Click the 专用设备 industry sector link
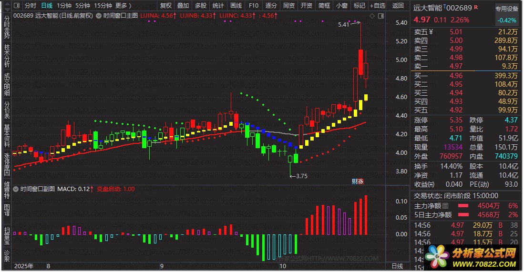Screen dimensions: 524x272 [507, 9]
